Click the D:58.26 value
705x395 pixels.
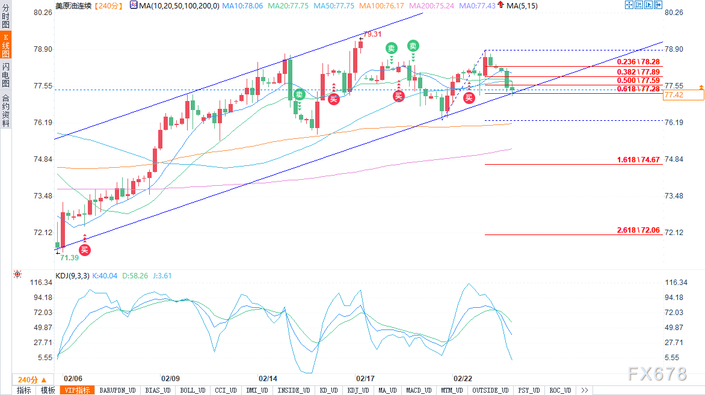point(135,275)
